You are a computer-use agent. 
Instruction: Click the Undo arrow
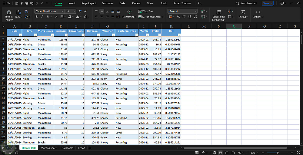click(37, 3)
